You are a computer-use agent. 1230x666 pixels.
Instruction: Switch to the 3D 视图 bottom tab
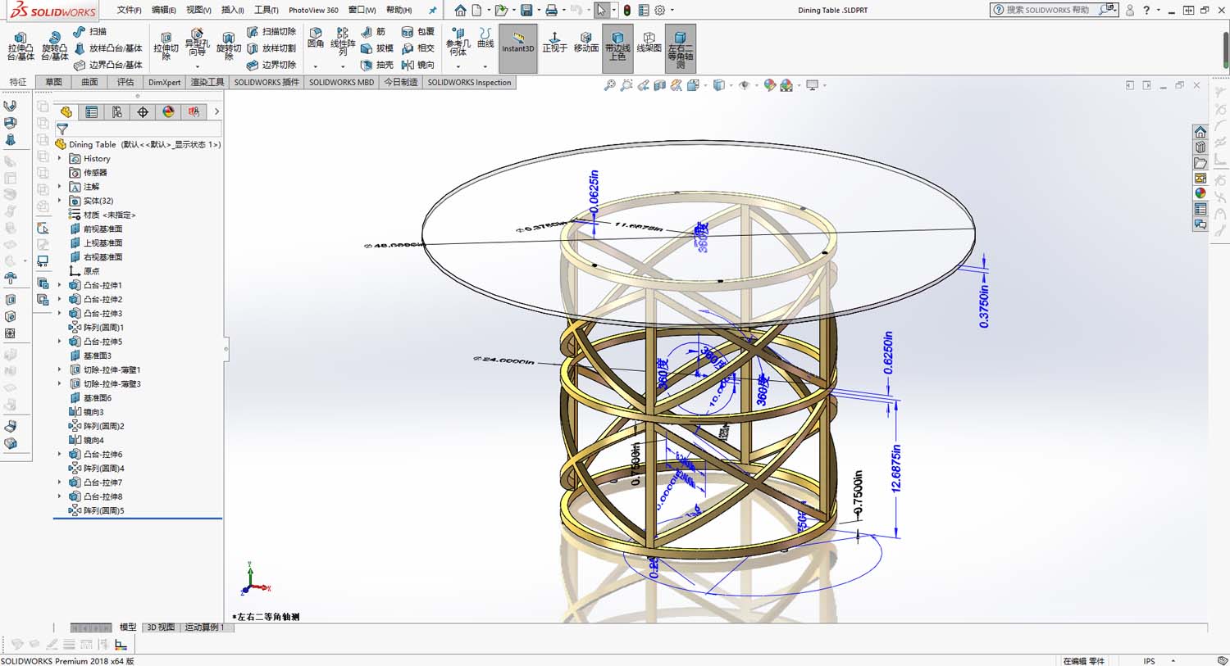161,627
